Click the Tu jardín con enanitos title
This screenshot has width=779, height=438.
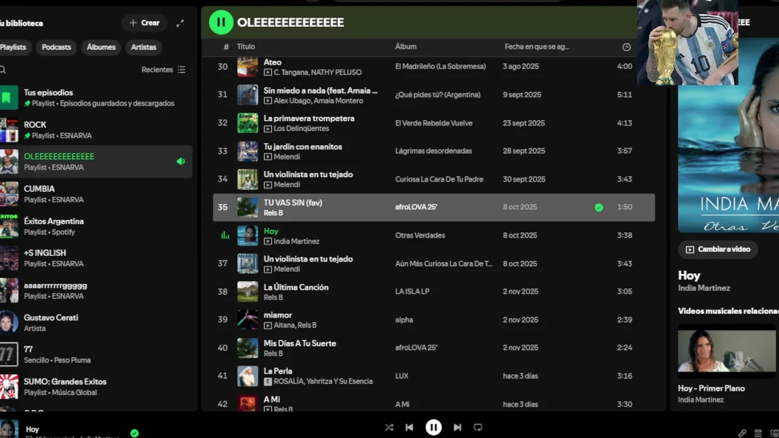[x=302, y=147]
